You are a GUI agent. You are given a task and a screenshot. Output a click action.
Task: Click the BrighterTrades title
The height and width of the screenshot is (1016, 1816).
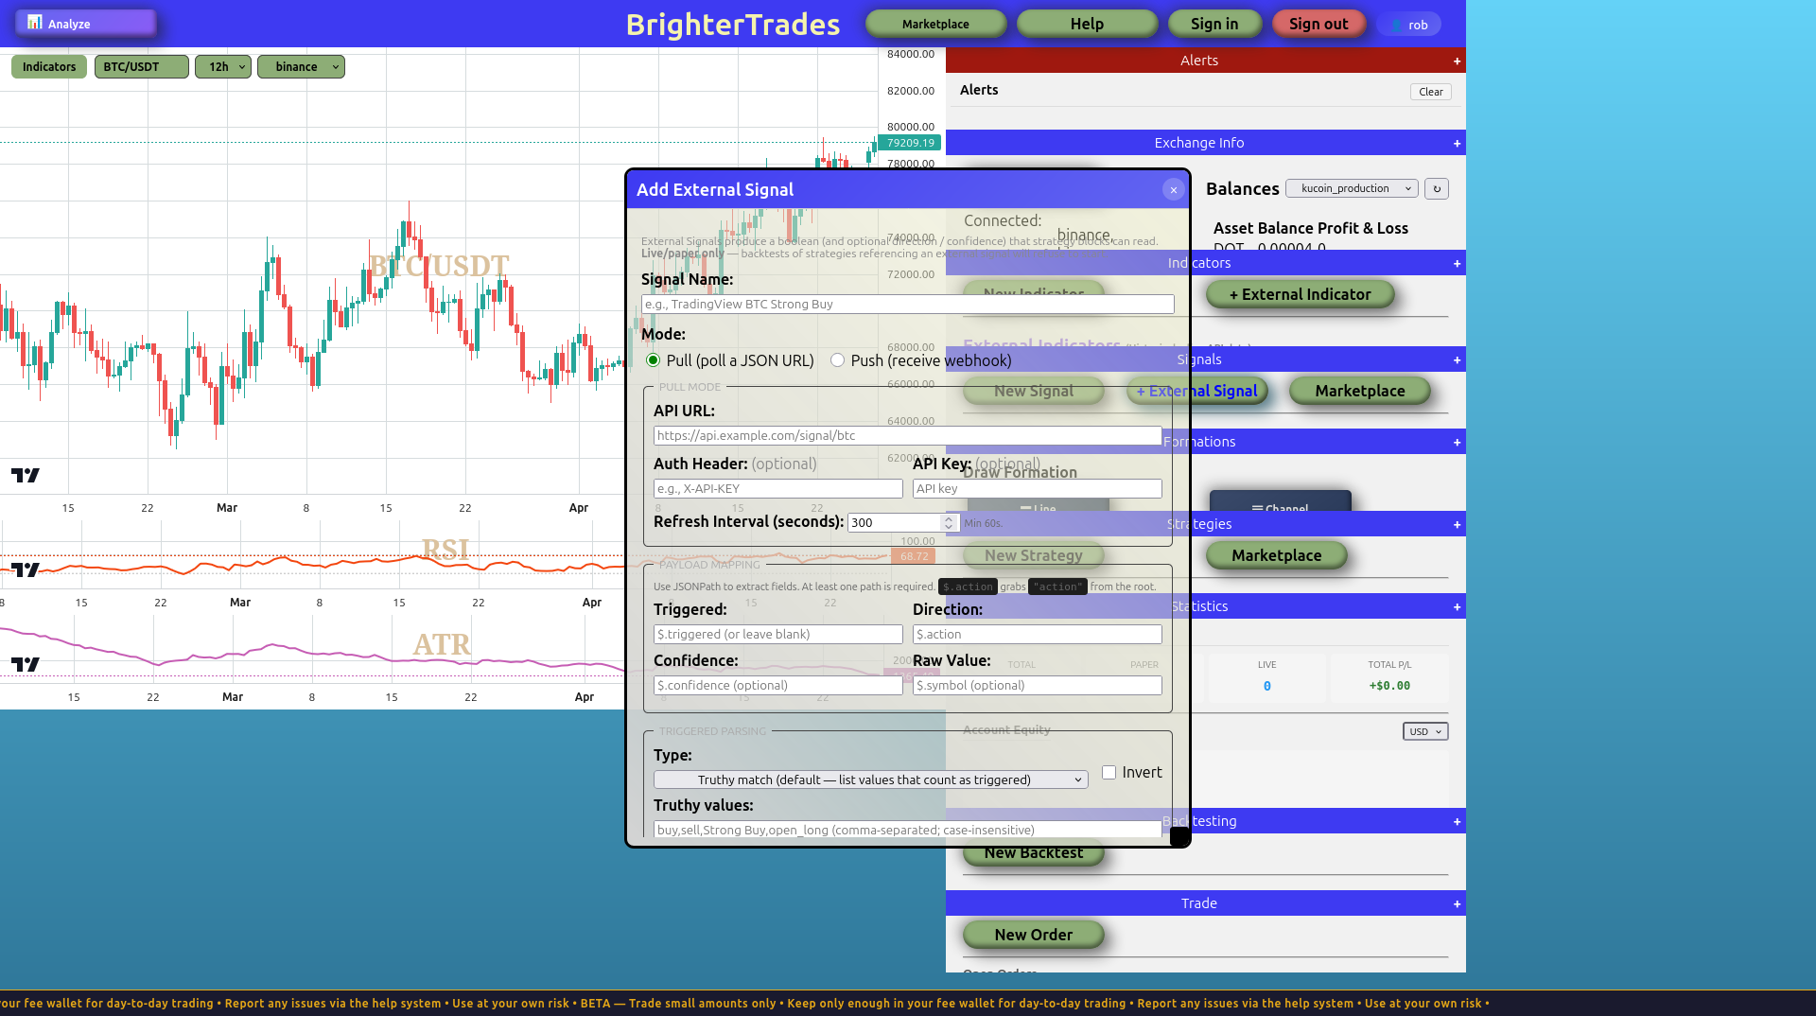(732, 25)
